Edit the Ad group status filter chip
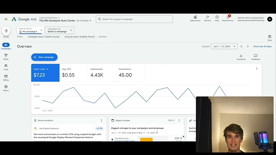Screen dimensions: 276x155 click(80, 36)
